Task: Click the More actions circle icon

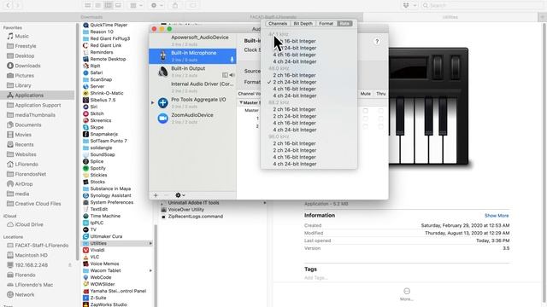Action: (407, 291)
